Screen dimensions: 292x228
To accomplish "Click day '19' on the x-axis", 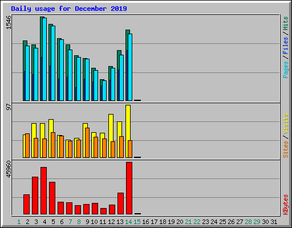I will pos(171,222).
